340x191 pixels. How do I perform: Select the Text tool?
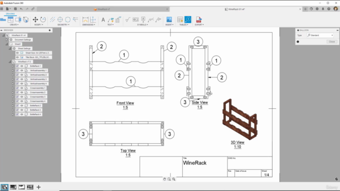(103, 20)
